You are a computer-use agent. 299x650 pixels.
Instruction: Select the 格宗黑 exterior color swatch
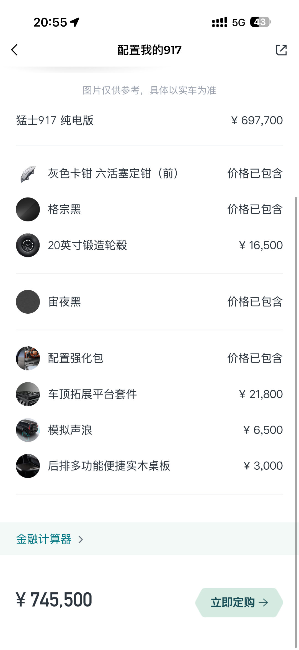[28, 209]
